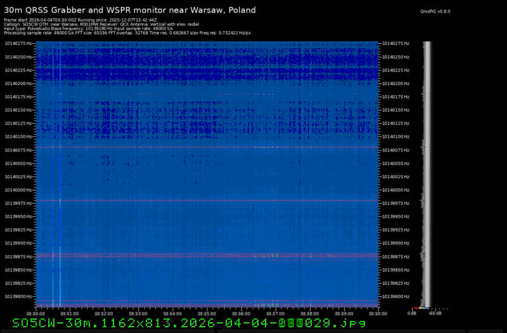Click the 08:09:00 time axis label
Image resolution: width=507 pixels, height=333 pixels.
pyautogui.click(x=344, y=313)
